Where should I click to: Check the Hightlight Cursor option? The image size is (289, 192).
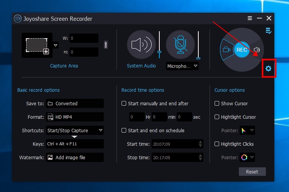(x=217, y=117)
